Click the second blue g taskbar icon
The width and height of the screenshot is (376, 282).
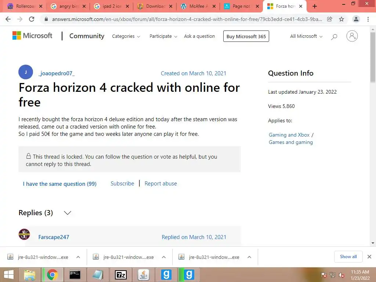tap(189, 275)
